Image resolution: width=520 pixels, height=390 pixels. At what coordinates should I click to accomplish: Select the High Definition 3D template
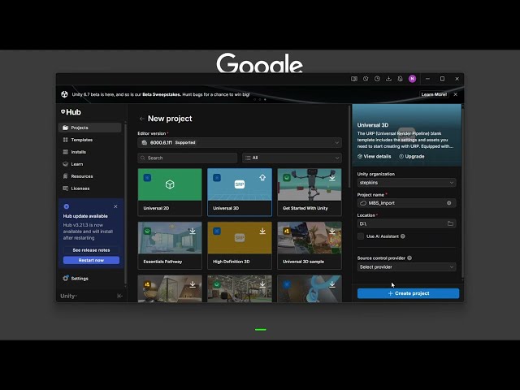click(x=240, y=245)
